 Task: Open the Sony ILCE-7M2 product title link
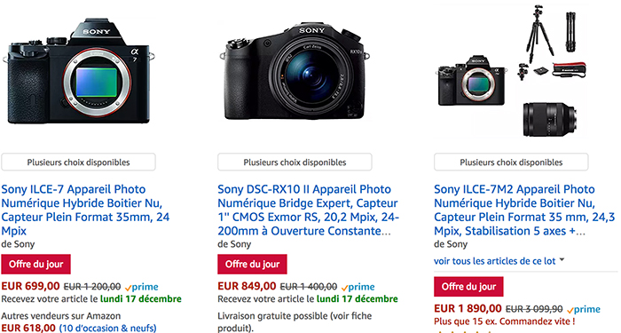(524, 210)
